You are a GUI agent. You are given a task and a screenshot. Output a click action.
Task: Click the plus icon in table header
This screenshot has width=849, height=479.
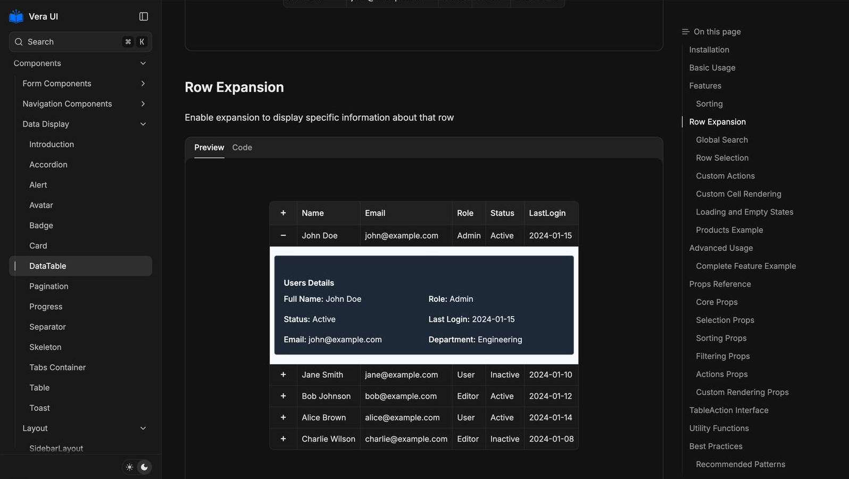pyautogui.click(x=283, y=213)
